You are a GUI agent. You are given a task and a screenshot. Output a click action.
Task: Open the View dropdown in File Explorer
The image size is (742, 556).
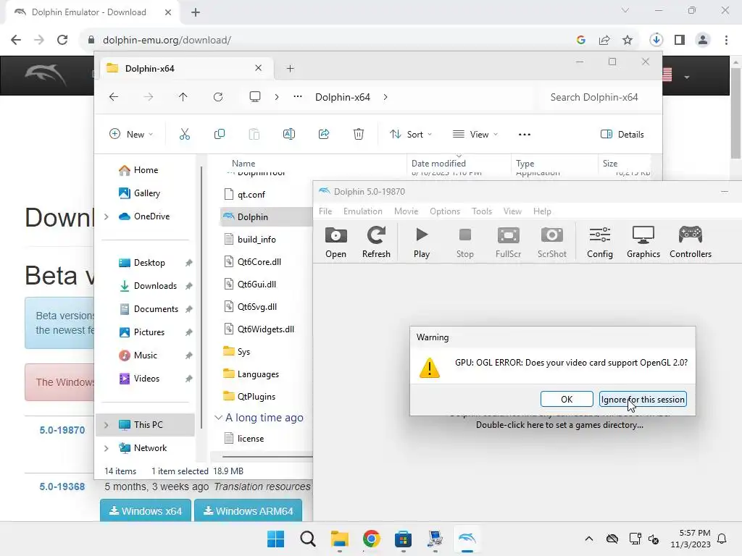[475, 134]
